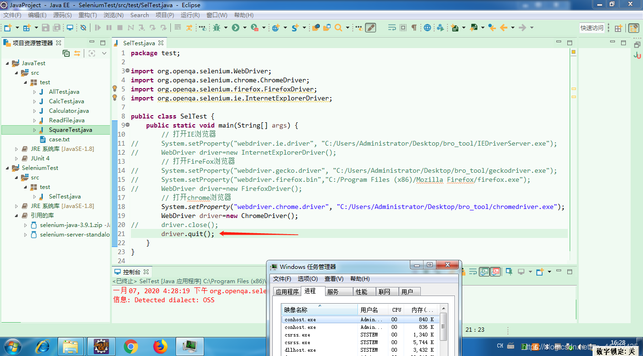Image resolution: width=643 pixels, height=356 pixels.
Task: Select the SelTest.java editor tab
Action: (138, 43)
